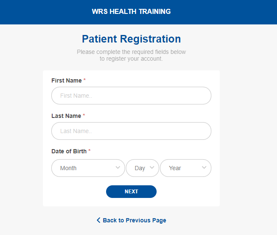Click the Day dropdown chevron arrow
Screen dimensions: 277x235
tap(152, 168)
